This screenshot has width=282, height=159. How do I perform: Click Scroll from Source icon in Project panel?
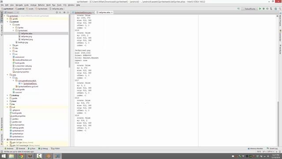[x=57, y=12]
